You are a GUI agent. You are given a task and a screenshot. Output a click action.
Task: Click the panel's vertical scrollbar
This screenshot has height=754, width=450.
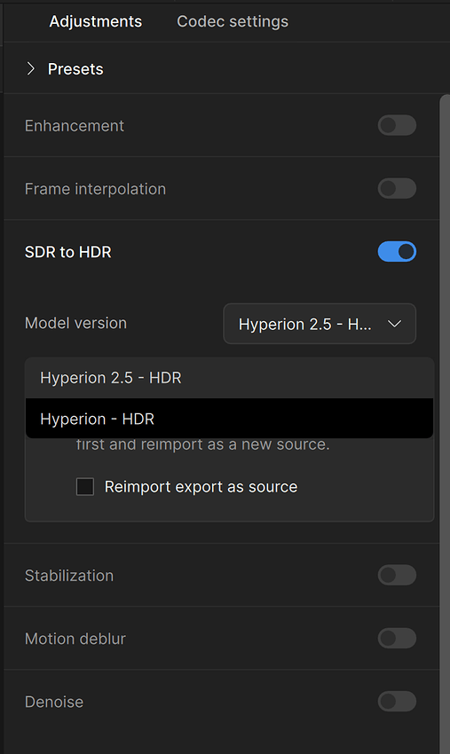pos(445,423)
